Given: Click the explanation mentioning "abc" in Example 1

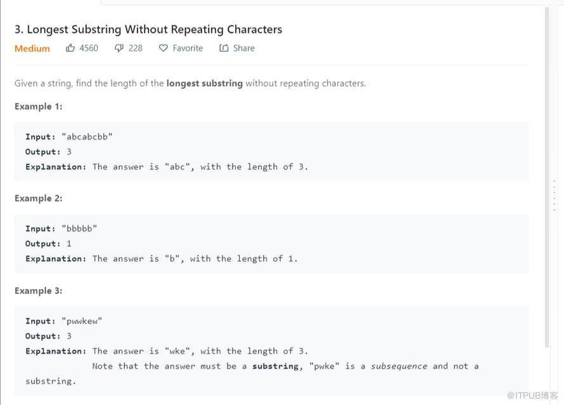Looking at the screenshot, I should 167,167.
